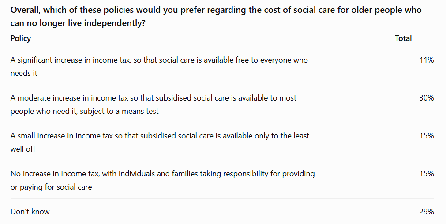Click 'or paying for social care' text
Viewport: 446px width, 224px height.
pyautogui.click(x=51, y=187)
